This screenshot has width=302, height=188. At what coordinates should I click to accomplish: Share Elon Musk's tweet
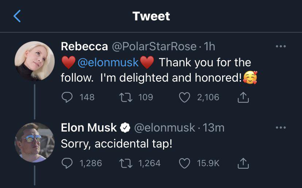coord(243,163)
